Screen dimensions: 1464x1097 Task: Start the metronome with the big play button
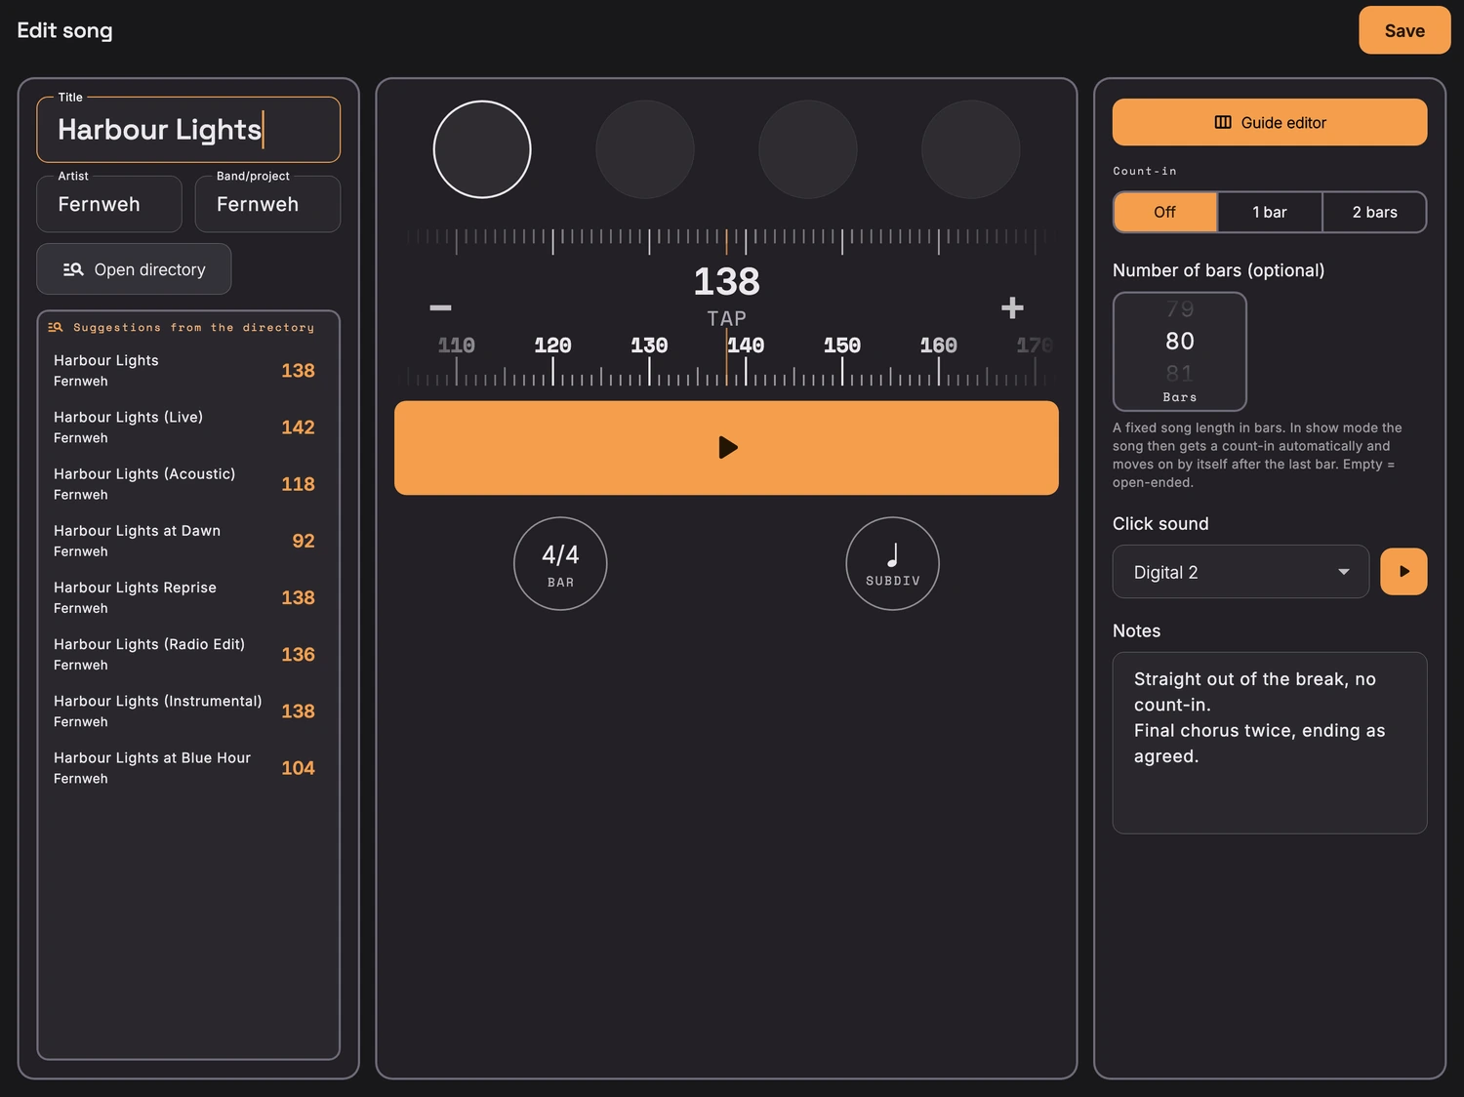pyautogui.click(x=726, y=448)
